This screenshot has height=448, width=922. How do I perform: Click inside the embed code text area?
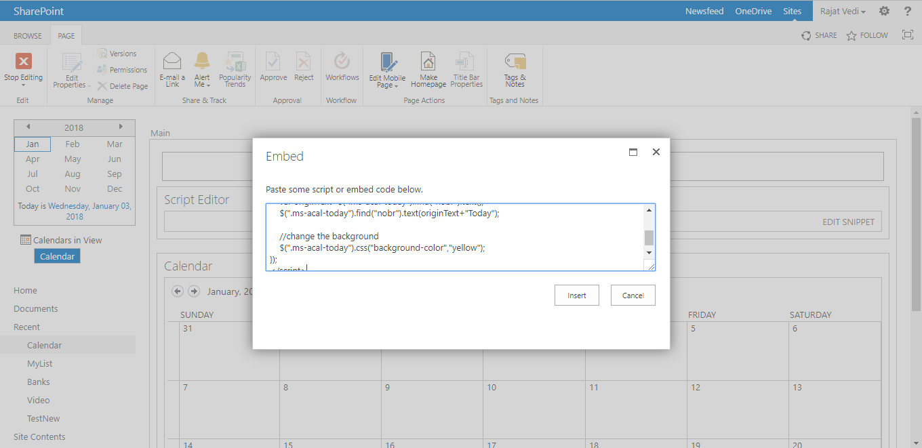click(x=454, y=237)
